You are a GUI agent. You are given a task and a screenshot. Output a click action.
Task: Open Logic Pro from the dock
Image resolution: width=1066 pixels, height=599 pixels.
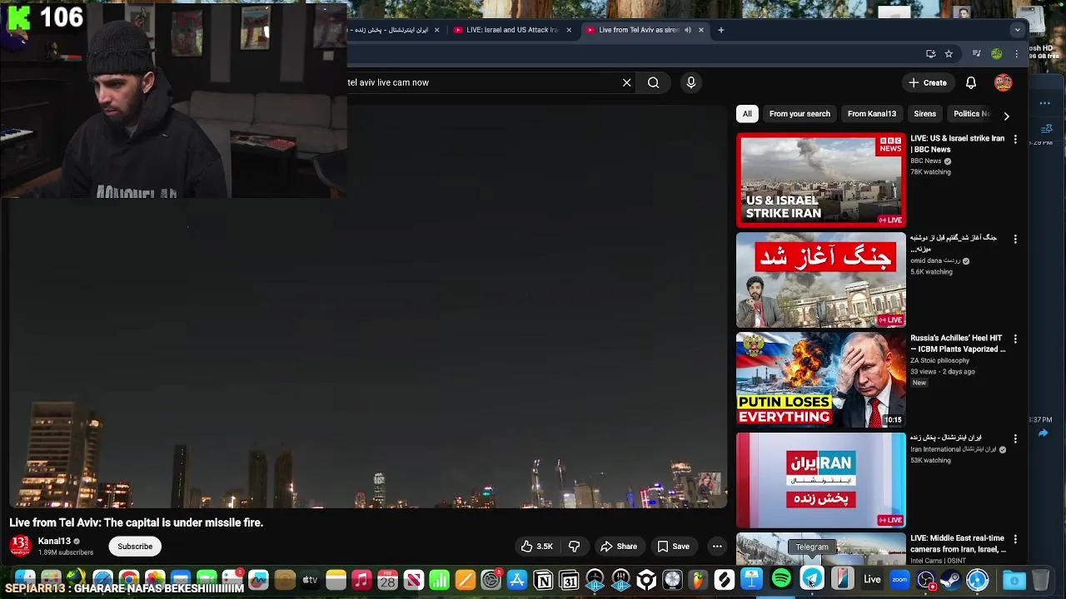(672, 580)
